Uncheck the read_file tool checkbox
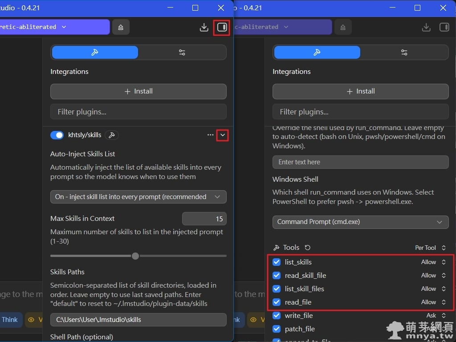456x342 pixels. pyautogui.click(x=277, y=302)
